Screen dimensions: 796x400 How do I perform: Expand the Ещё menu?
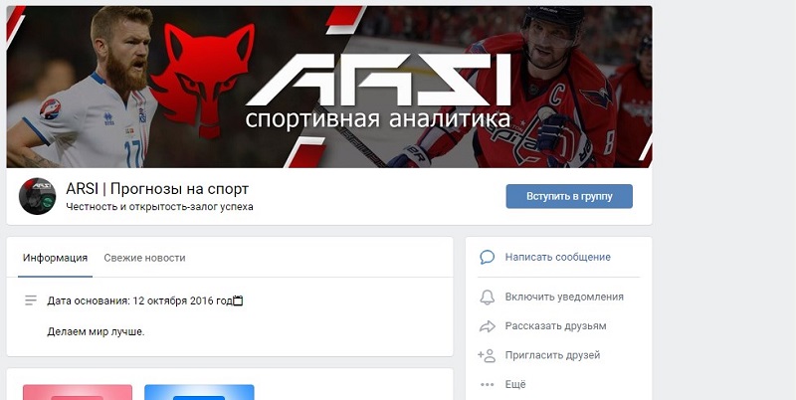point(515,385)
